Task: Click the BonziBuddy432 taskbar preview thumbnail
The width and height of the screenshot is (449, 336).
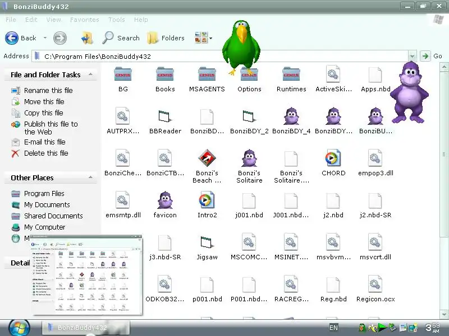Action: pos(86,275)
